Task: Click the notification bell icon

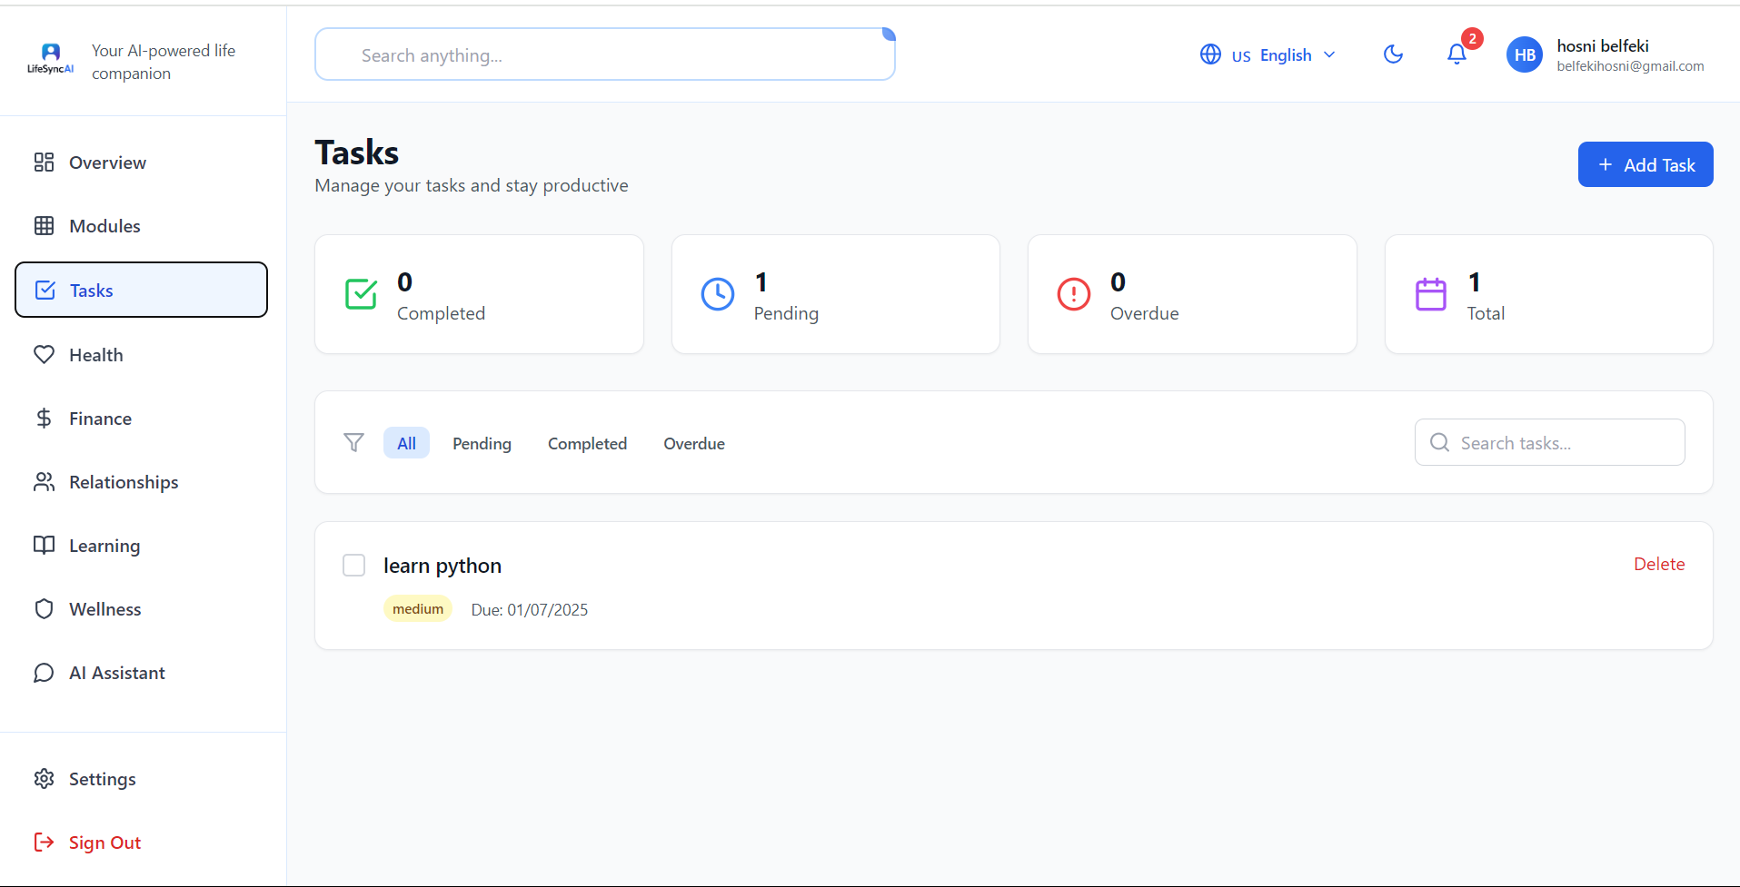Action: 1457,54
